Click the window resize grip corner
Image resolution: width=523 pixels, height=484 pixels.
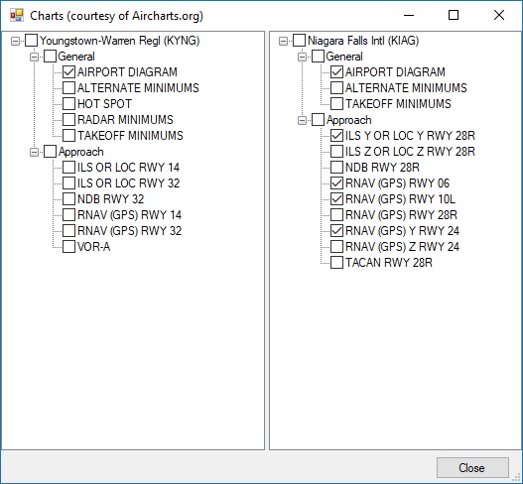pyautogui.click(x=518, y=479)
